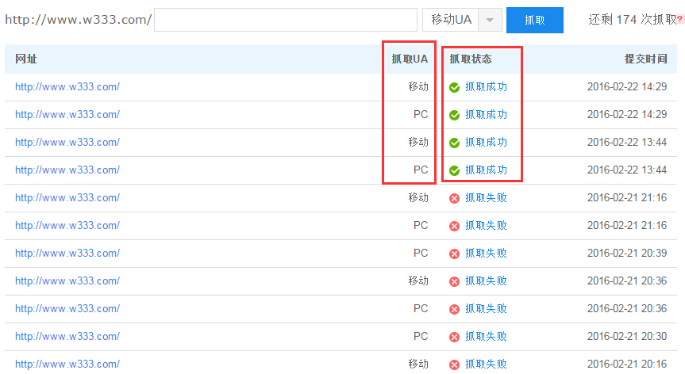The width and height of the screenshot is (685, 374).
Task: Open 抓取失败 link for 20:36 PC row
Action: coord(486,309)
